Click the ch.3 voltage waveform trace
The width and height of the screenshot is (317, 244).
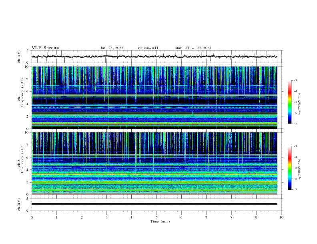154,204
